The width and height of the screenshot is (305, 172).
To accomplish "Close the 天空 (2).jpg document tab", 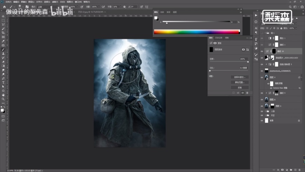I will [x=105, y=12].
